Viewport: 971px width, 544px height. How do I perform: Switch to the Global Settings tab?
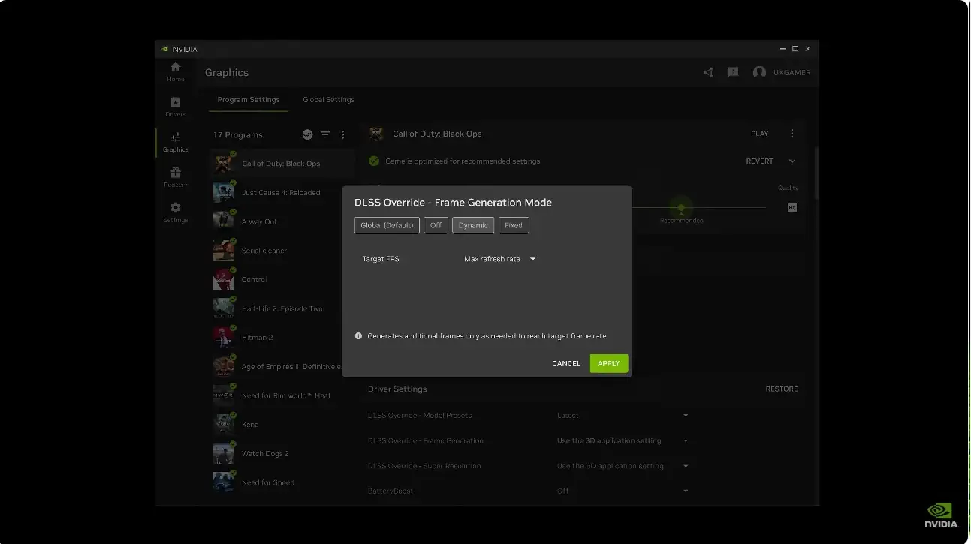pyautogui.click(x=329, y=100)
